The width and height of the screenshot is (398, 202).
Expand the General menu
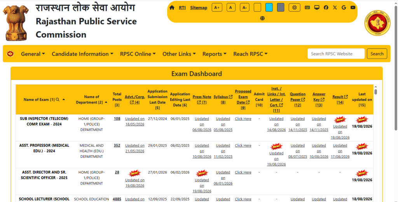click(x=33, y=54)
